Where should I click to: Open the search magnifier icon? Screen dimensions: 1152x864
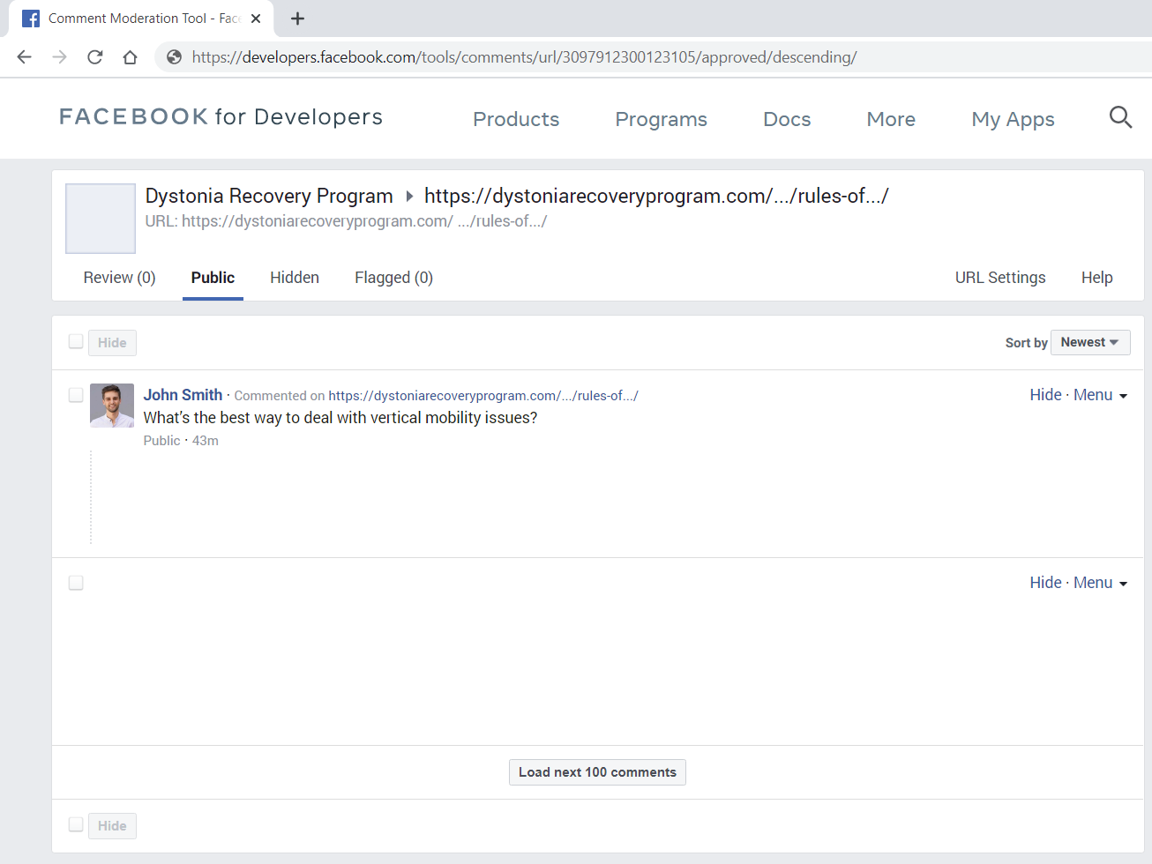[x=1120, y=117]
